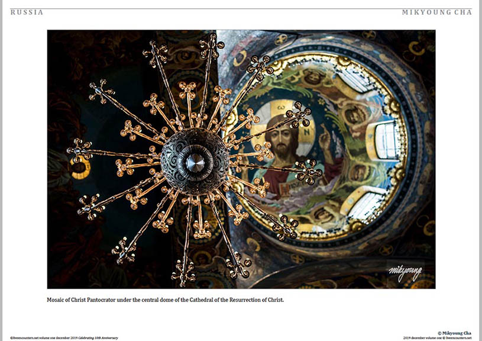Viewport: 482px width, 341px height.
Task: Click the mikyoung signature watermark on photo
Action: [x=405, y=272]
